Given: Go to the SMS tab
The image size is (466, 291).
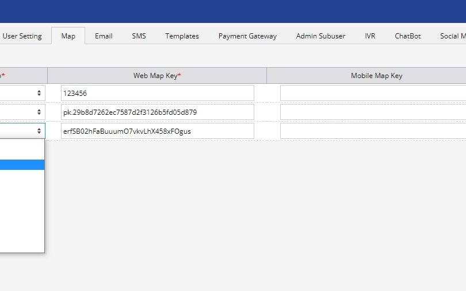Looking at the screenshot, I should click(139, 36).
